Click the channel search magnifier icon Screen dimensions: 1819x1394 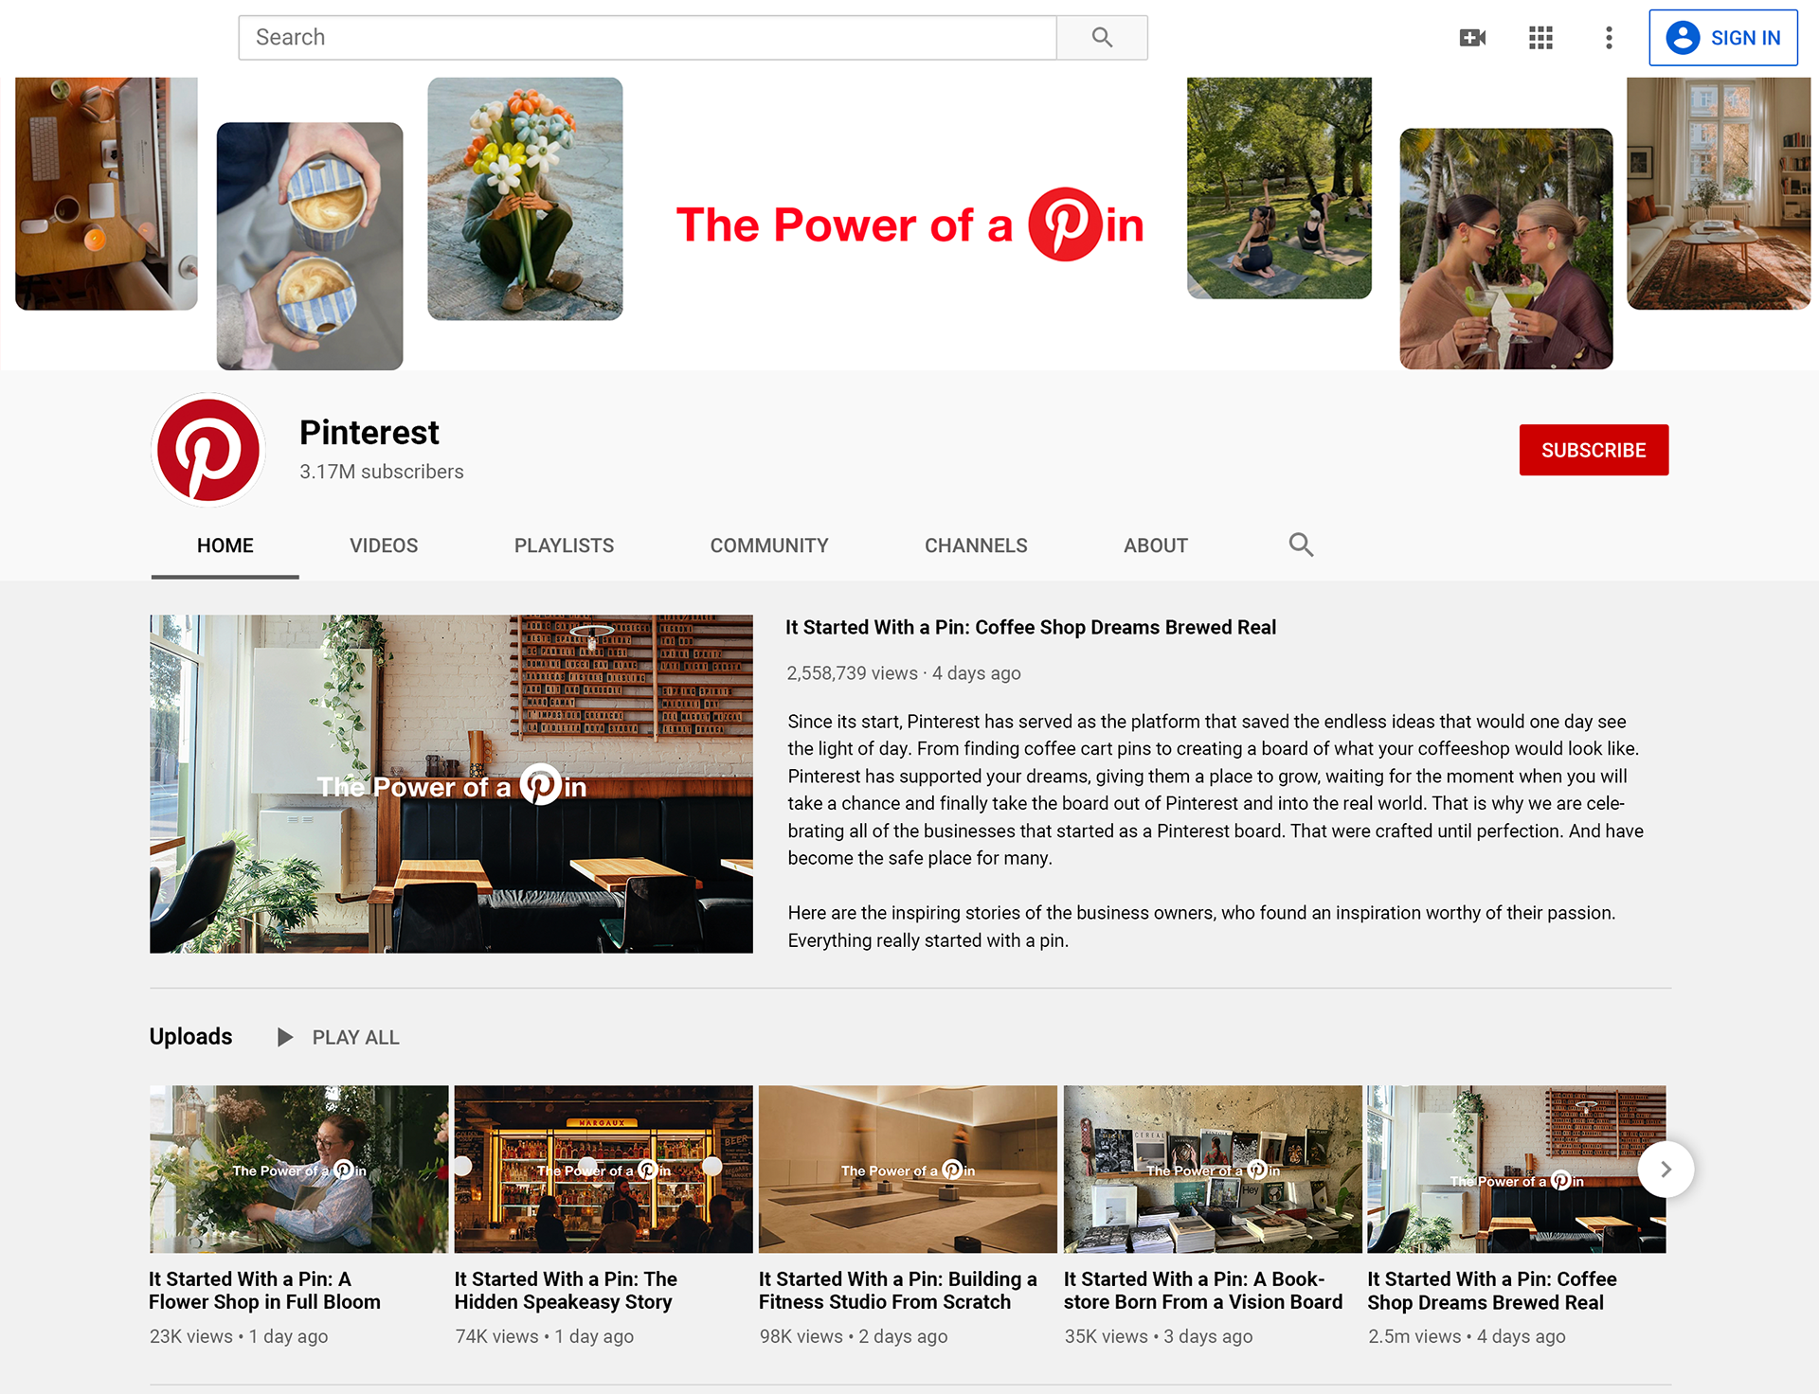tap(1301, 545)
